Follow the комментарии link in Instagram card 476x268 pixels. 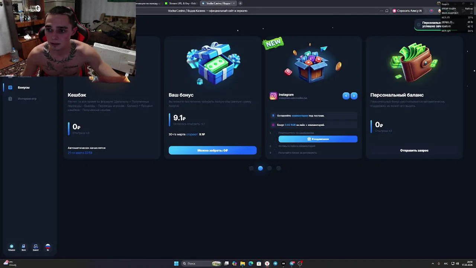coord(300,116)
